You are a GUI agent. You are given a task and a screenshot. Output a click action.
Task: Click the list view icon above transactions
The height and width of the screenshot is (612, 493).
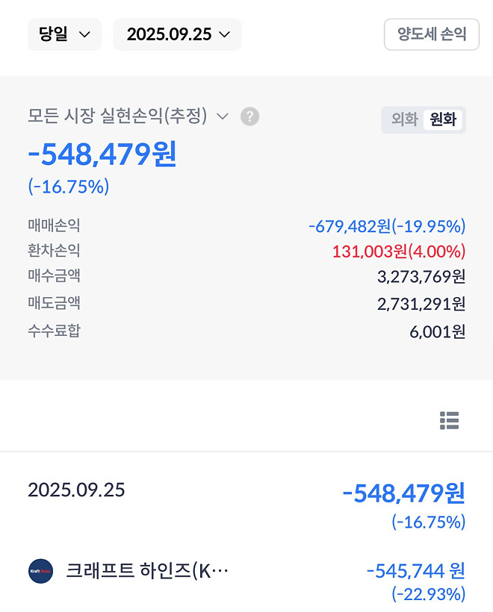pyautogui.click(x=449, y=421)
